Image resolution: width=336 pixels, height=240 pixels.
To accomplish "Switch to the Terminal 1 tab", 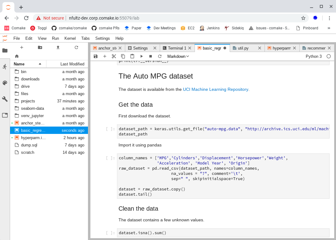I will pyautogui.click(x=177, y=48).
